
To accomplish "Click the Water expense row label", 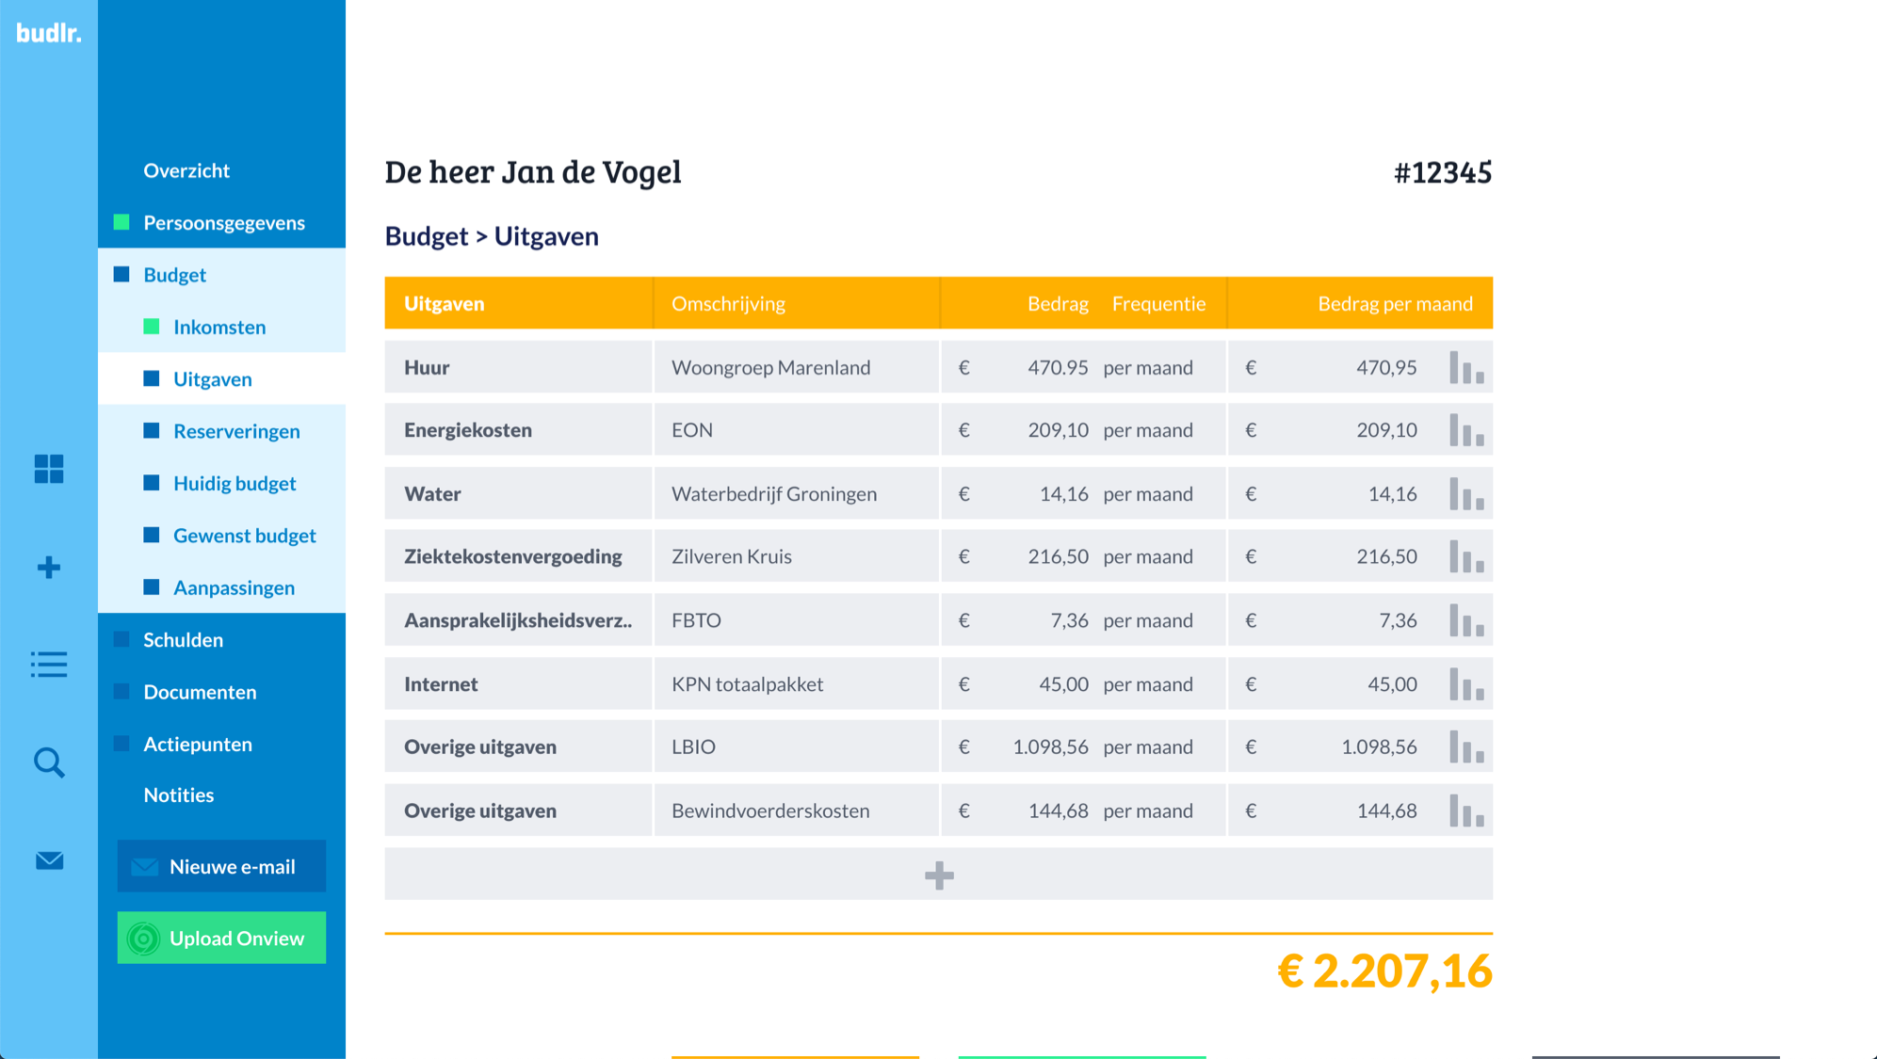I will [432, 493].
